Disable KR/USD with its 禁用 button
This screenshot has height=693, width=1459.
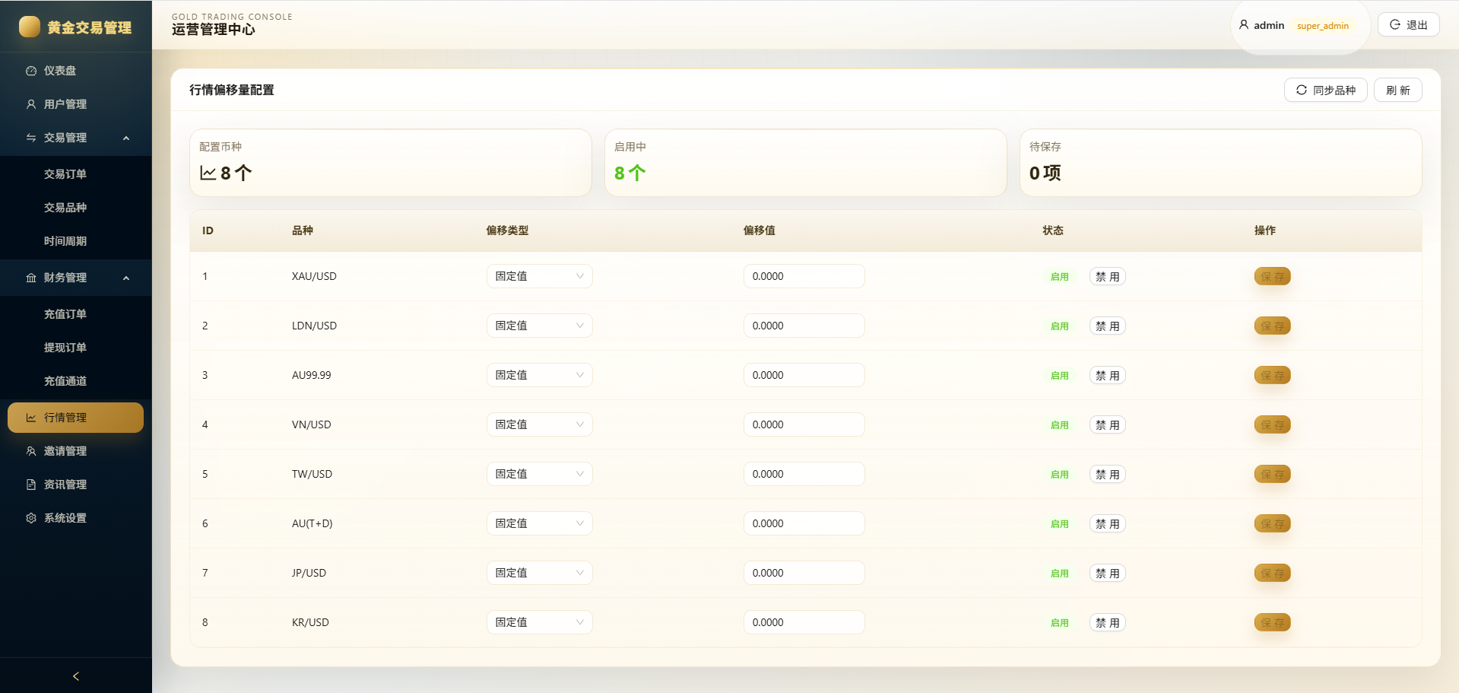(x=1108, y=622)
